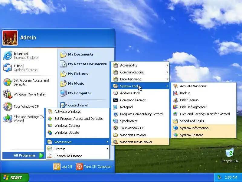Screen dimensions: 242x182
Task: Click Activate Windows in All Programs list
Action: pos(77,112)
